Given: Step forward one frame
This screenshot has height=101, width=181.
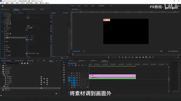Looking at the screenshot, I should pyautogui.click(x=129, y=57).
